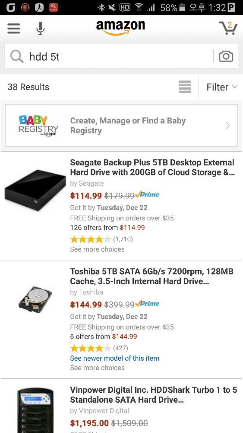The width and height of the screenshot is (243, 433).
Task: Open the hamburger navigation menu
Action: 14,28
